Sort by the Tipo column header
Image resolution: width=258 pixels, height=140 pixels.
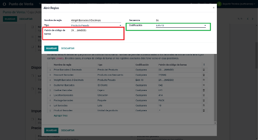tap(100, 65)
